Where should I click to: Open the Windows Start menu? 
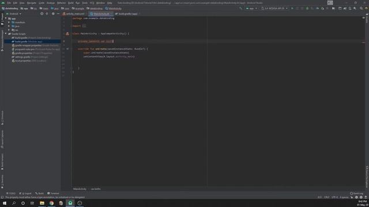pos(5,203)
